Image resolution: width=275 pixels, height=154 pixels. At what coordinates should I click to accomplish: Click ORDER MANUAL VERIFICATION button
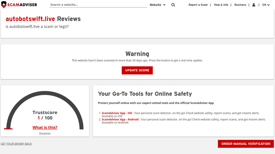point(246,144)
